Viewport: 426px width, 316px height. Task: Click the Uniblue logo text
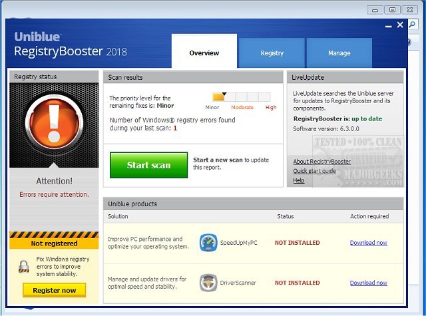37,37
